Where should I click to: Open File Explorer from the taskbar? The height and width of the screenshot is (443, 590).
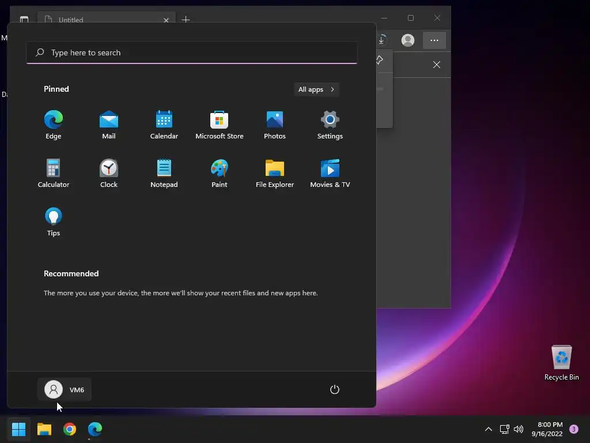coord(44,429)
